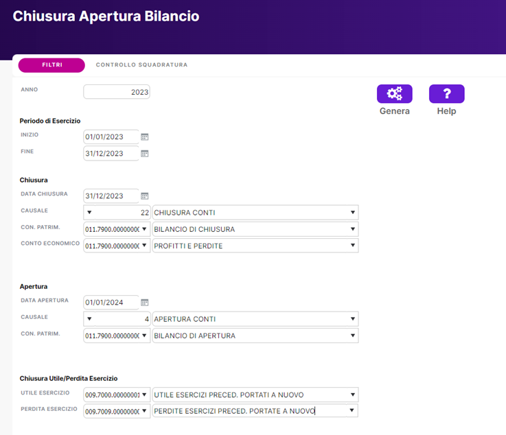Click the Genera gears icon button

(x=394, y=94)
